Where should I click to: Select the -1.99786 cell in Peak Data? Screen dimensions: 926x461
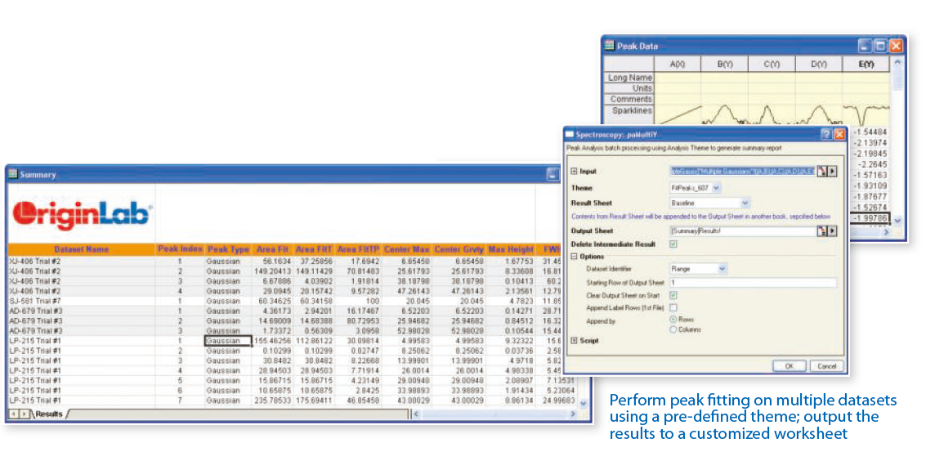[870, 217]
